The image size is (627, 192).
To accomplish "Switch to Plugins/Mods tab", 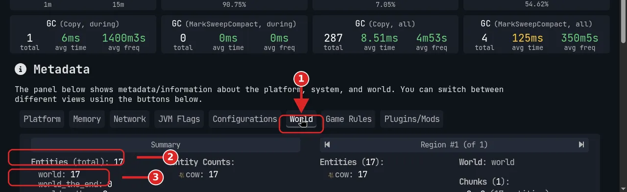I will (412, 119).
